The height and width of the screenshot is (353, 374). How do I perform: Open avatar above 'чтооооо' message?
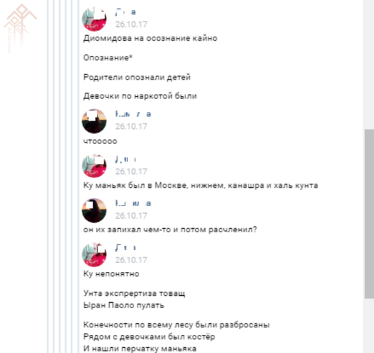coord(94,121)
